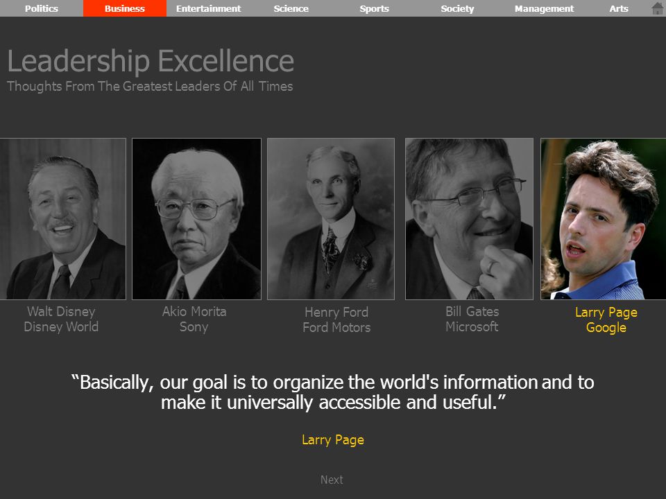The height and width of the screenshot is (499, 666).
Task: Open the Science category tab
Action: pos(291,8)
